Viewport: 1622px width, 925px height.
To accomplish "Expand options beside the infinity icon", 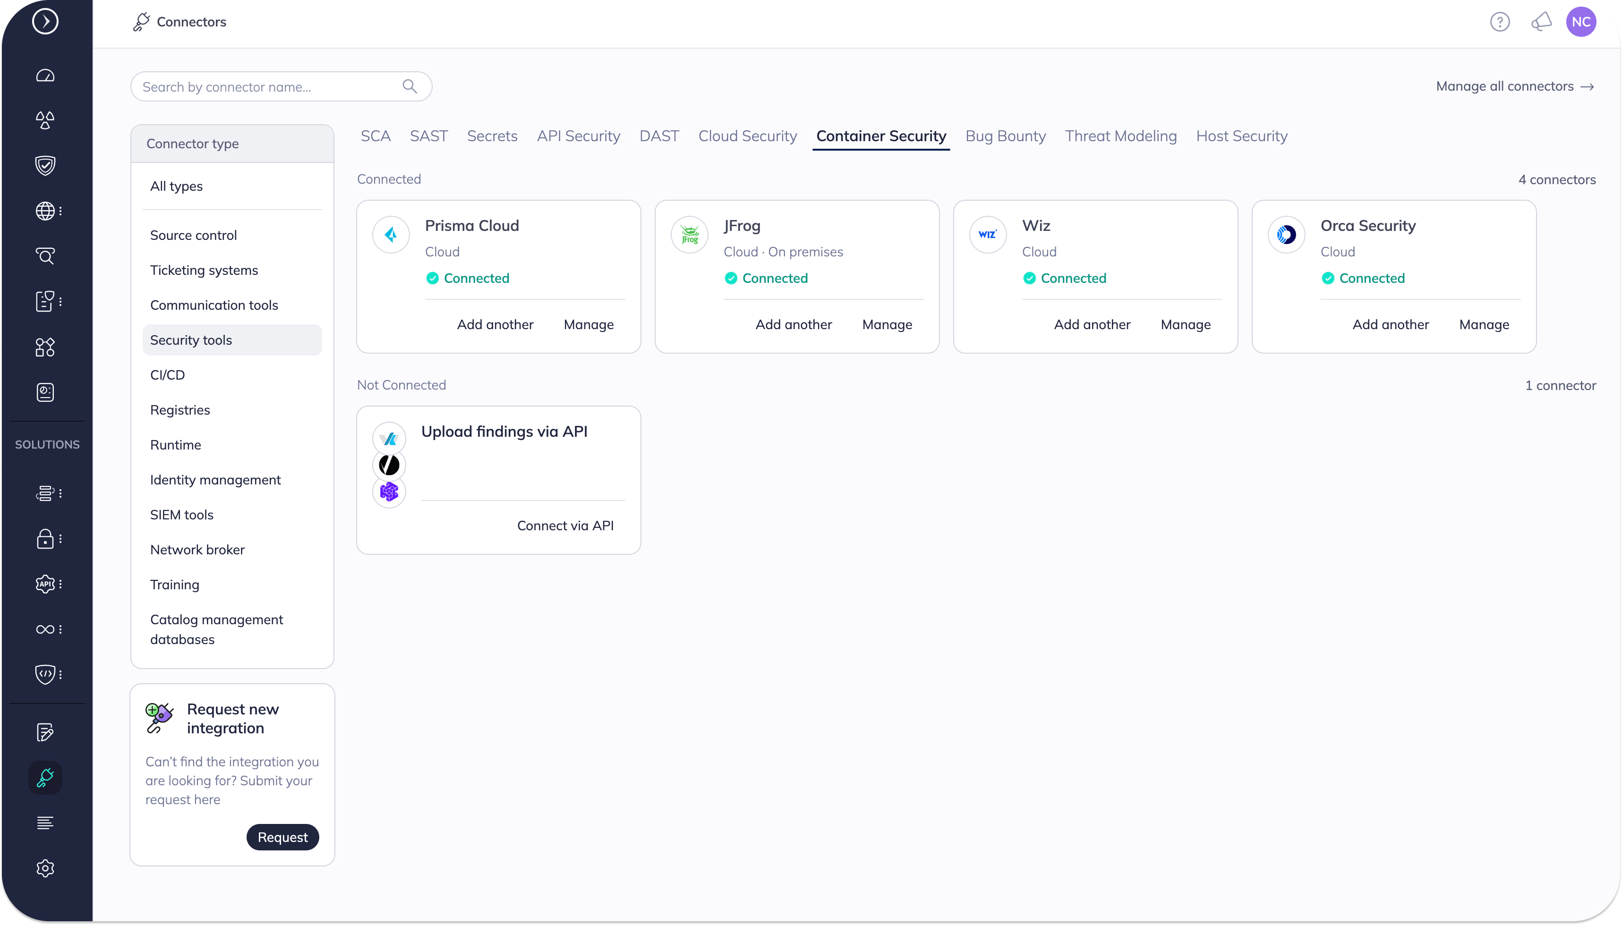I will 60,629.
